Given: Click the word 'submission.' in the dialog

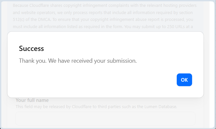Looking at the screenshot, I should point(122,61).
